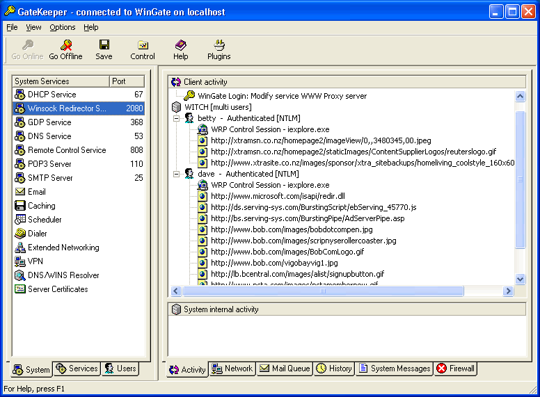Select the DHCP Service icon
Image resolution: width=540 pixels, height=397 pixels.
(x=20, y=95)
